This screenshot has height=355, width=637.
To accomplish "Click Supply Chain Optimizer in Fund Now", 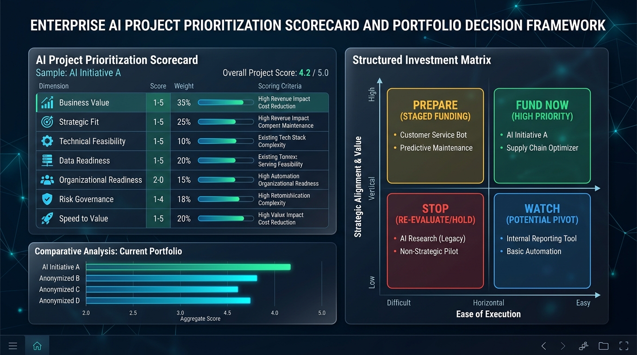I will coord(542,148).
